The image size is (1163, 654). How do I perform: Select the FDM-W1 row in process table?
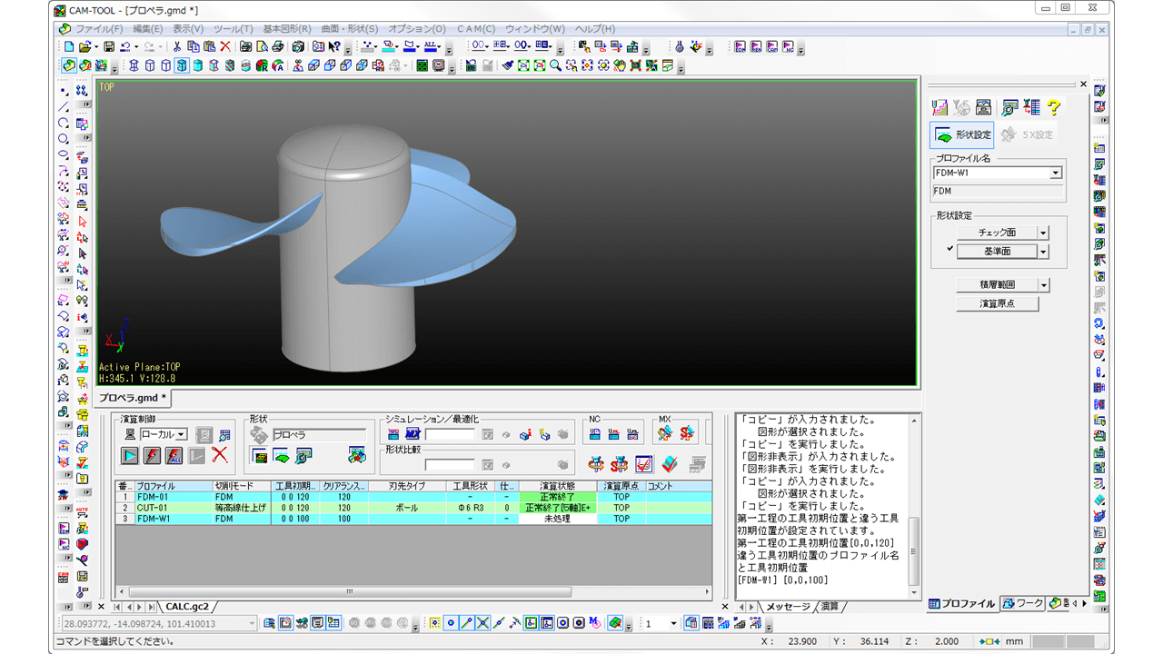tap(413, 519)
